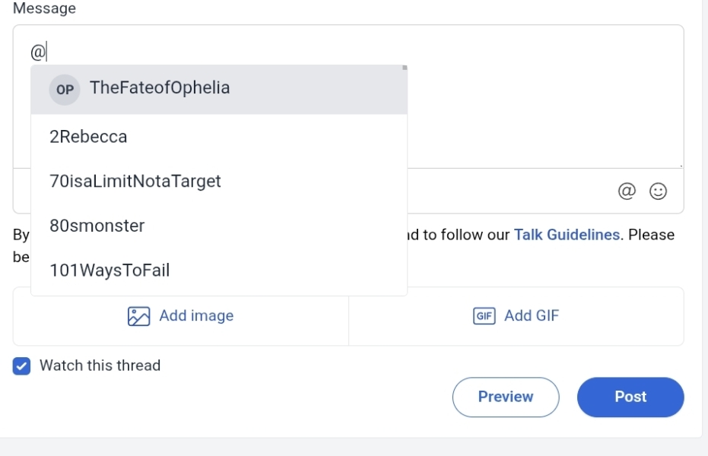Click the OP avatar badge
Viewport: 708px width, 456px height.
coord(65,90)
